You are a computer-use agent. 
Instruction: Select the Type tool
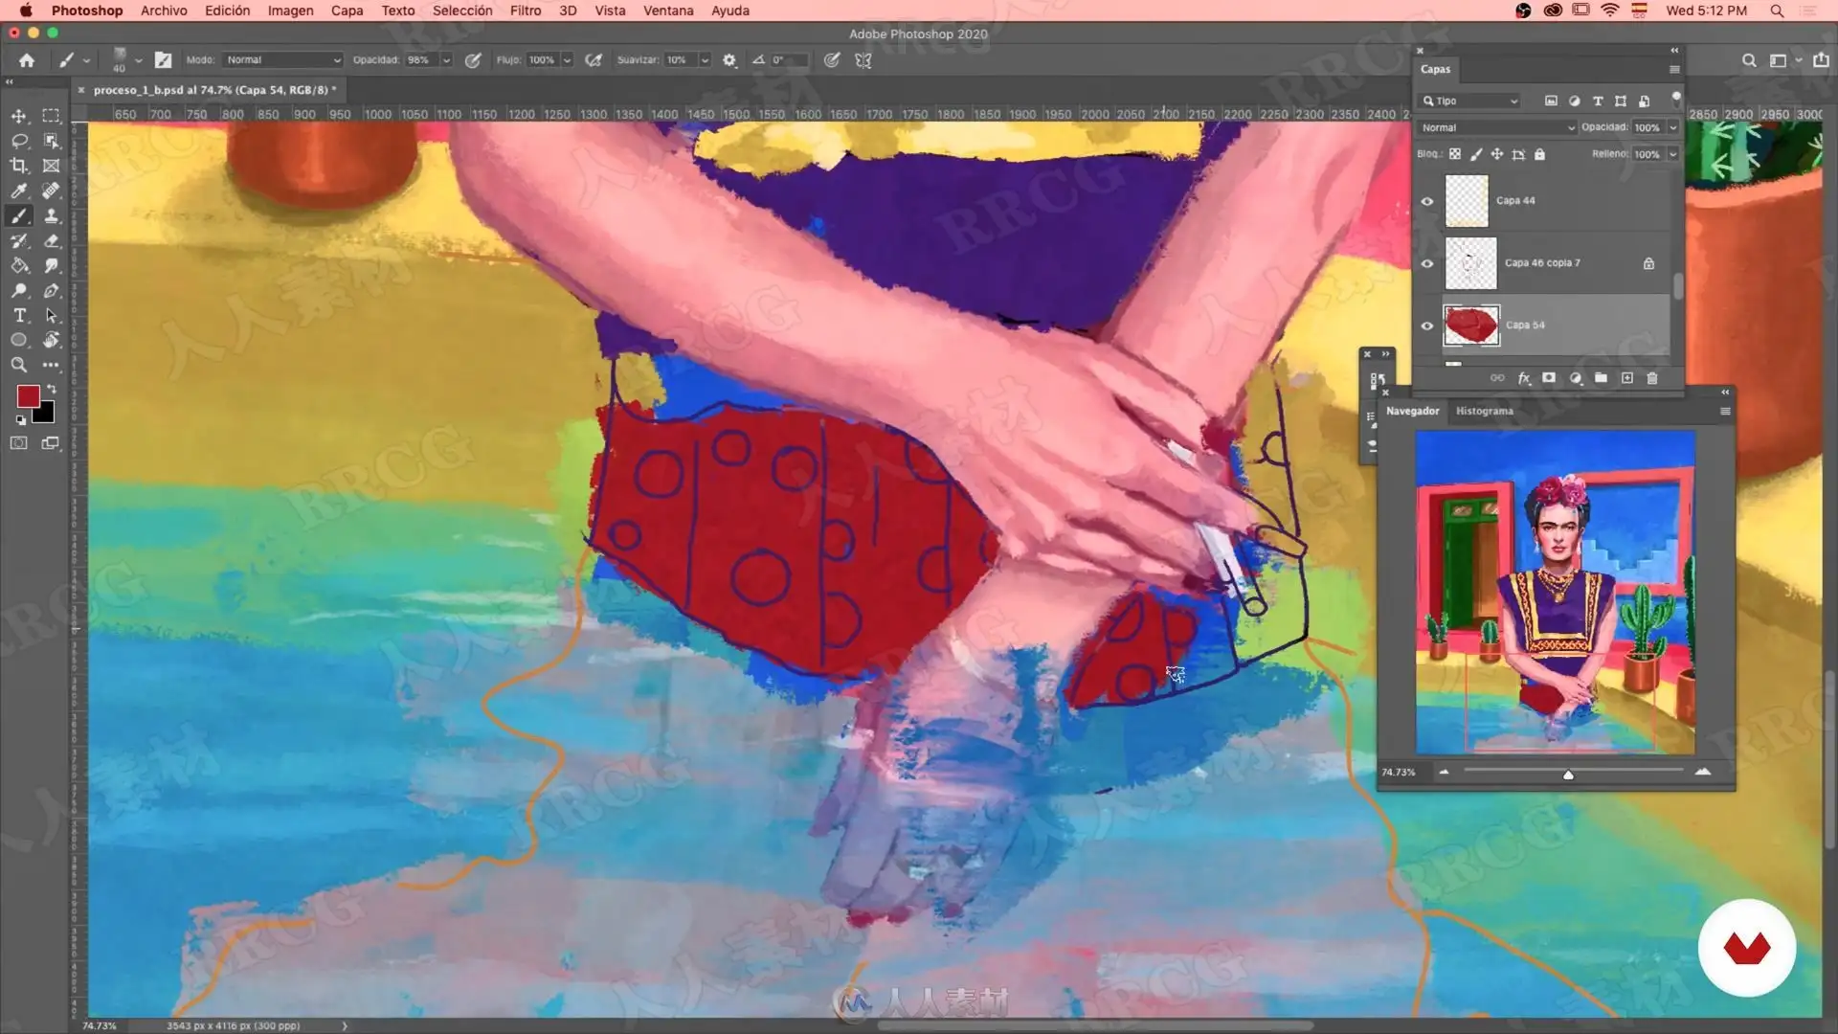[x=19, y=315]
